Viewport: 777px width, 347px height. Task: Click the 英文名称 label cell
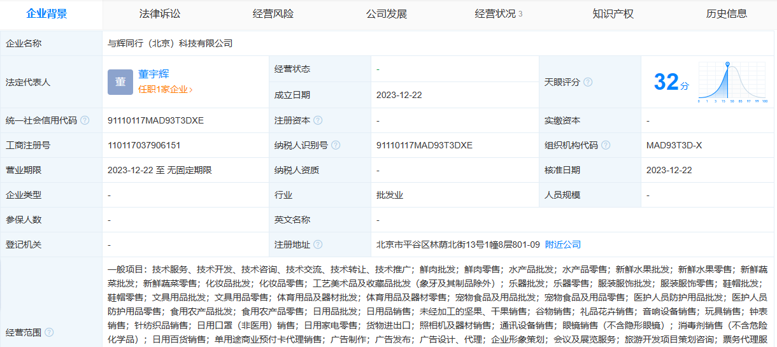coord(320,220)
